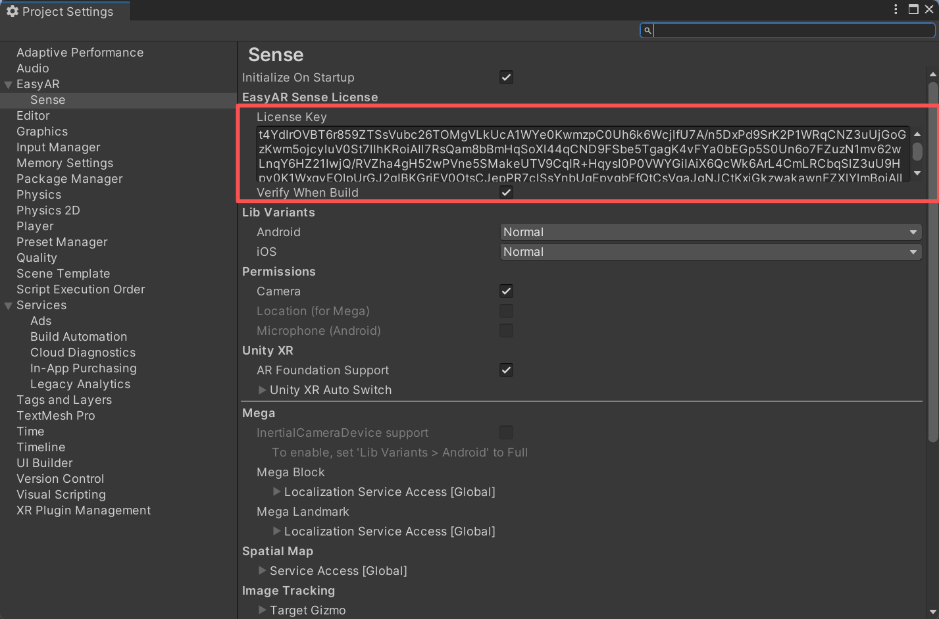Open Visual Scripting settings
Image resolution: width=939 pixels, height=619 pixels.
click(x=61, y=495)
